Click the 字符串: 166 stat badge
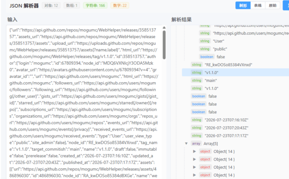The image size is (289, 179). point(95,6)
